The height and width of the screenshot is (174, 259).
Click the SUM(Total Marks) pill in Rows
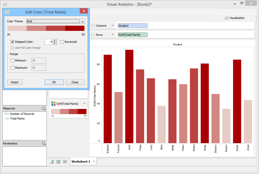[x=133, y=35]
